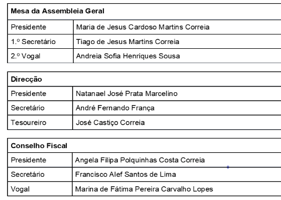Click the Conselho Fiscal heading

(39, 146)
